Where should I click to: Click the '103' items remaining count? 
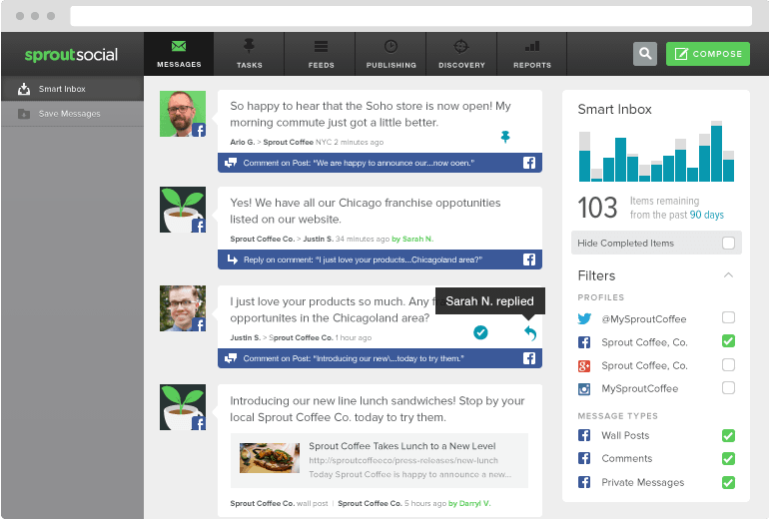click(x=597, y=208)
